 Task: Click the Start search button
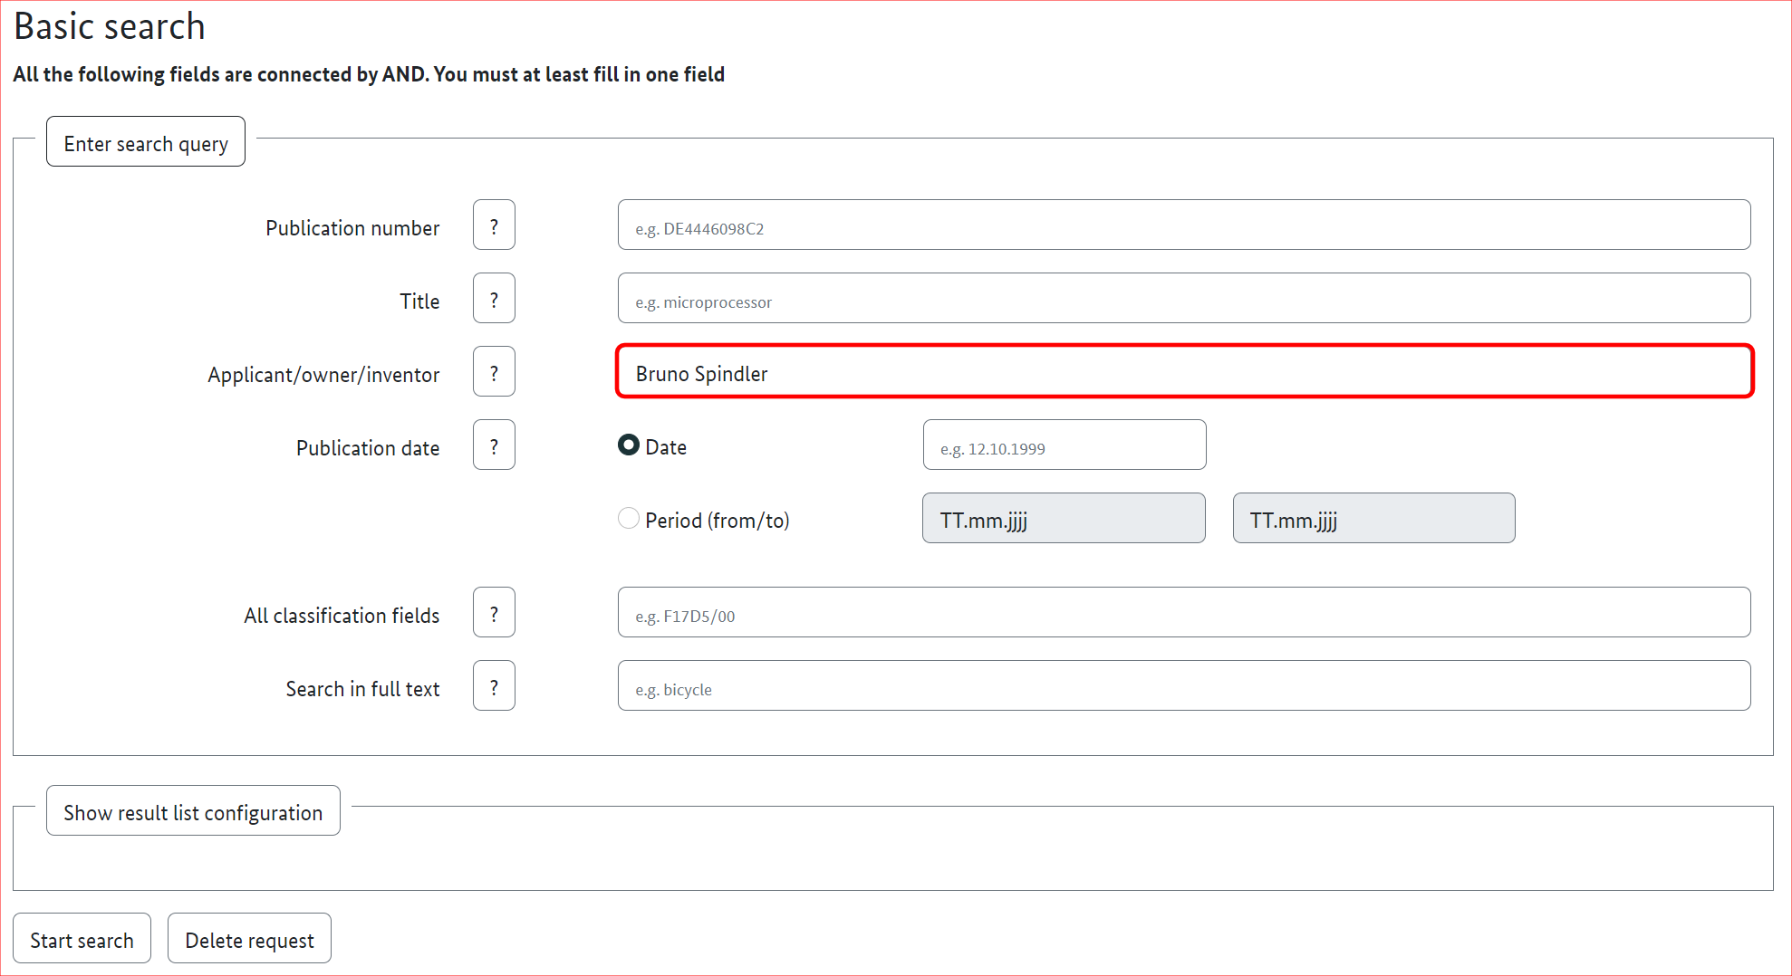point(82,939)
